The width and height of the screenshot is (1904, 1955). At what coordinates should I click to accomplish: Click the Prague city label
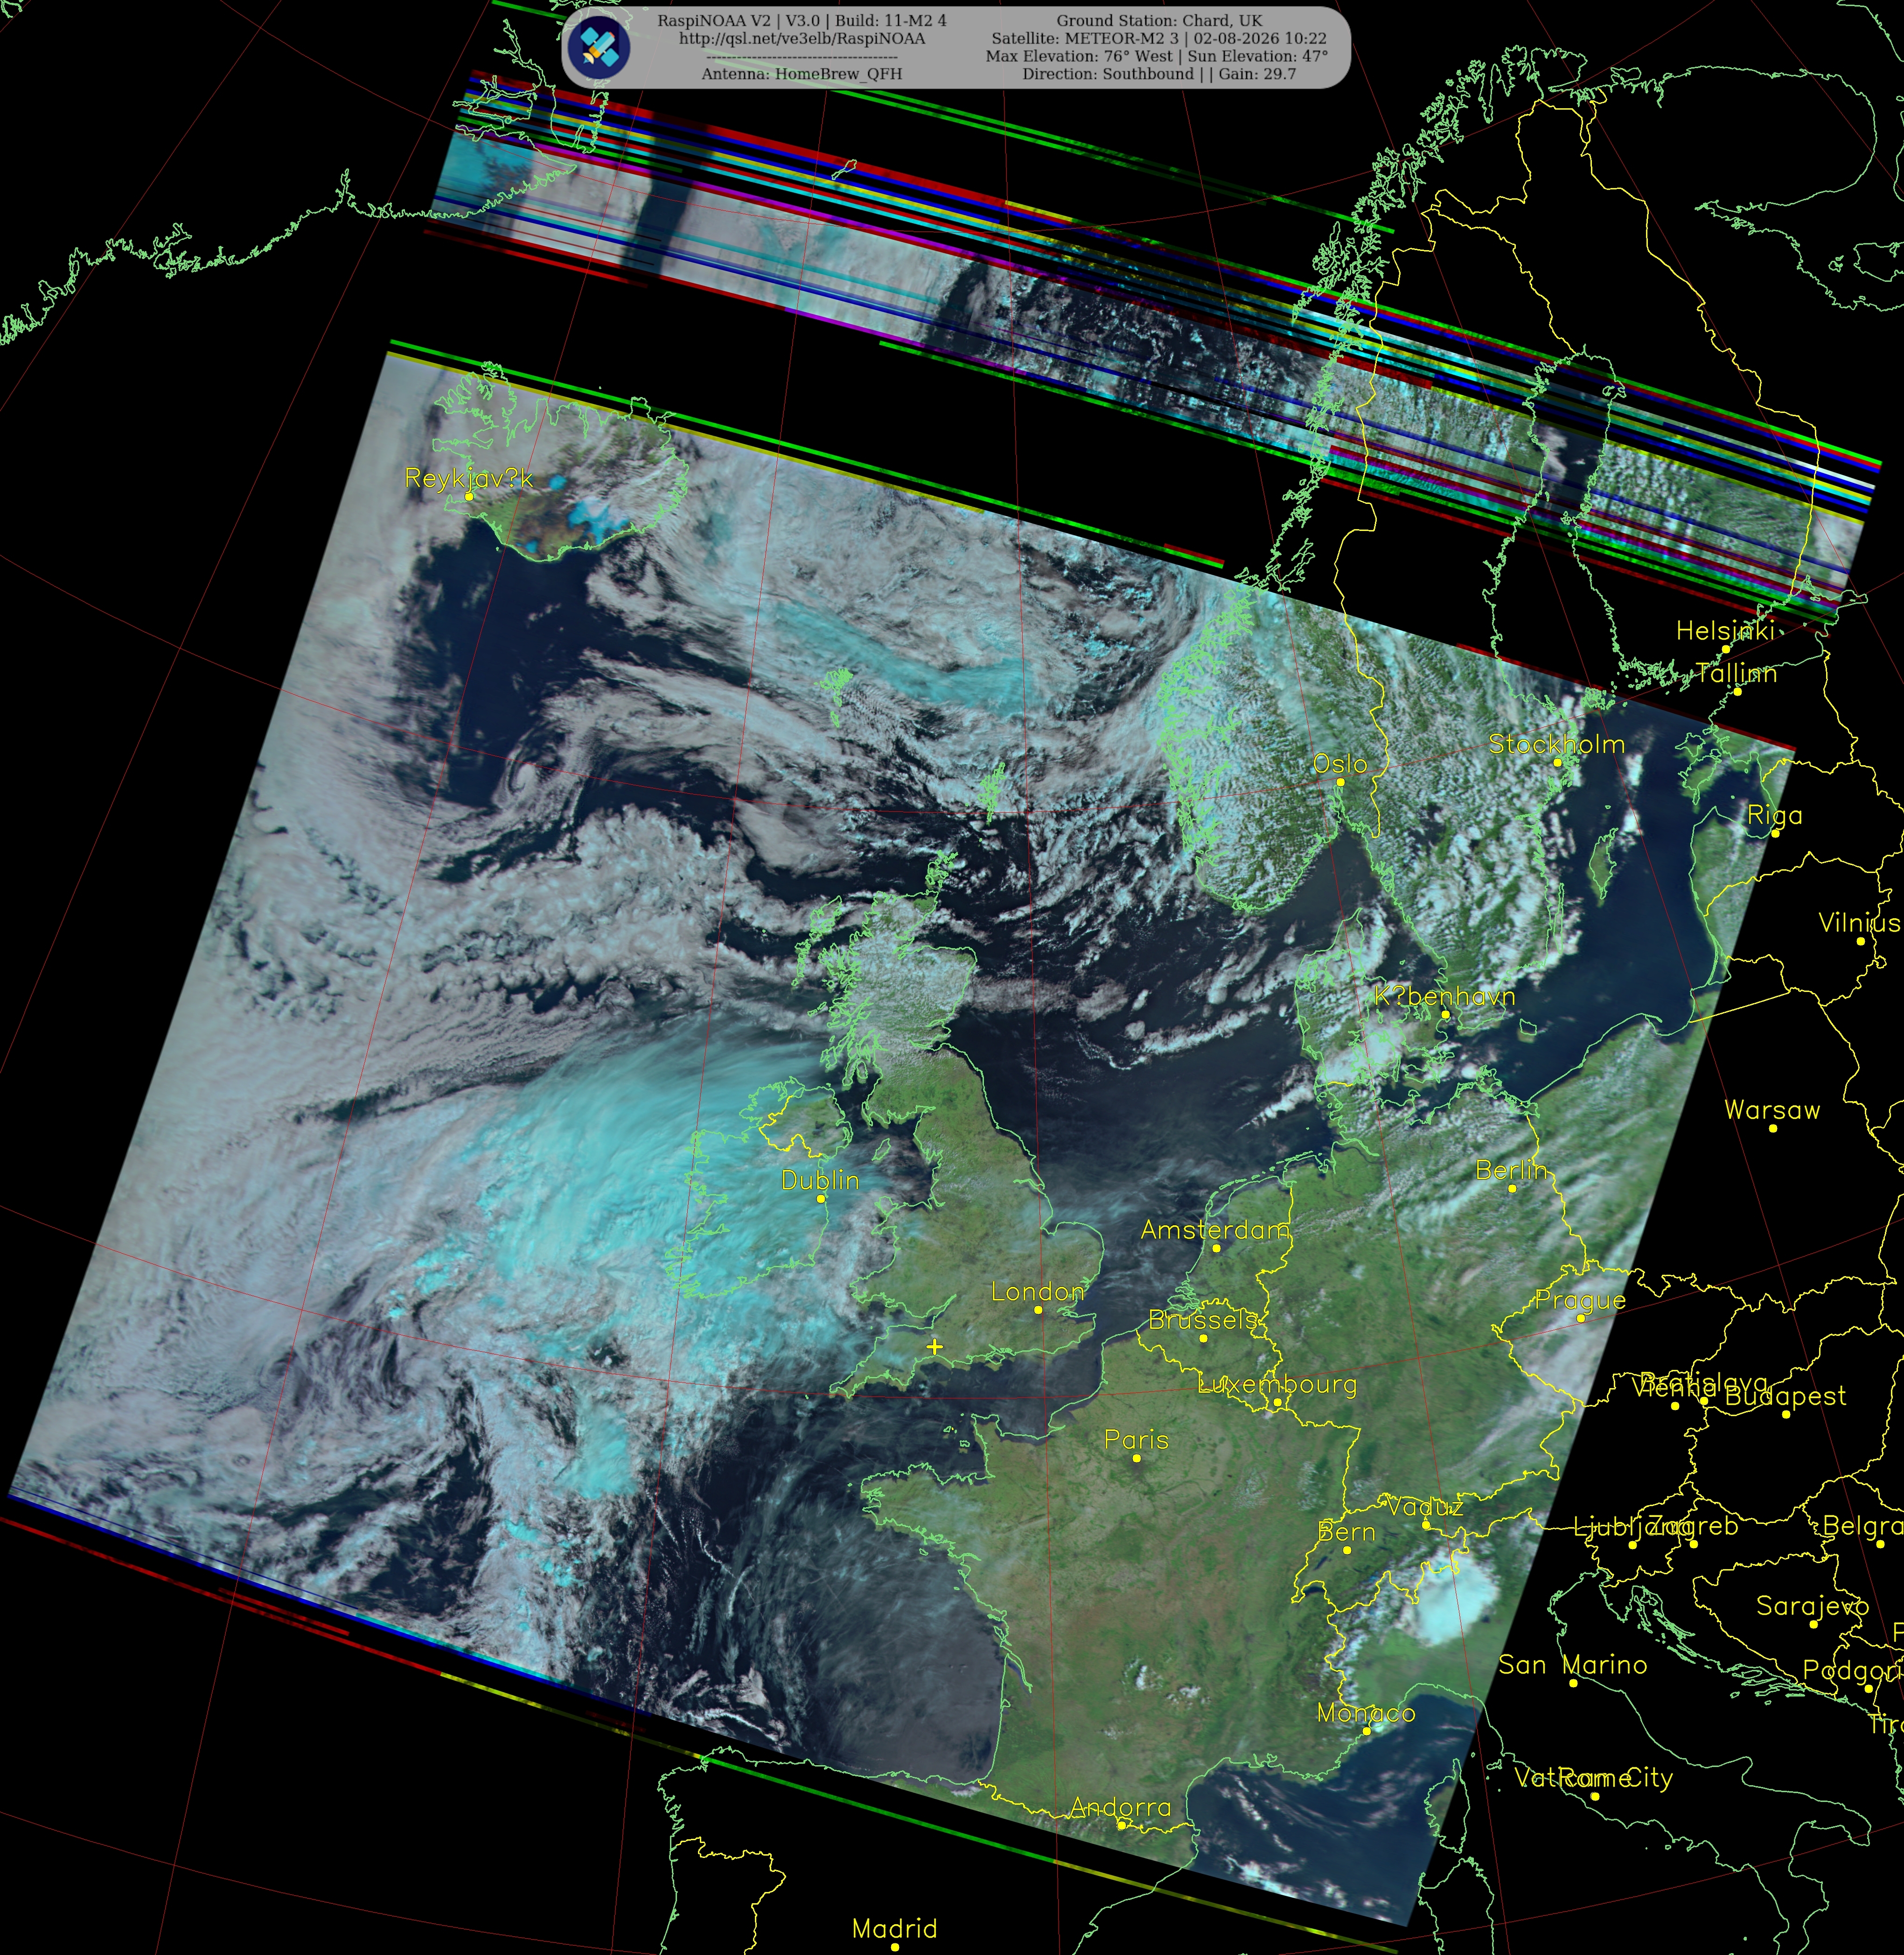[x=1580, y=1301]
